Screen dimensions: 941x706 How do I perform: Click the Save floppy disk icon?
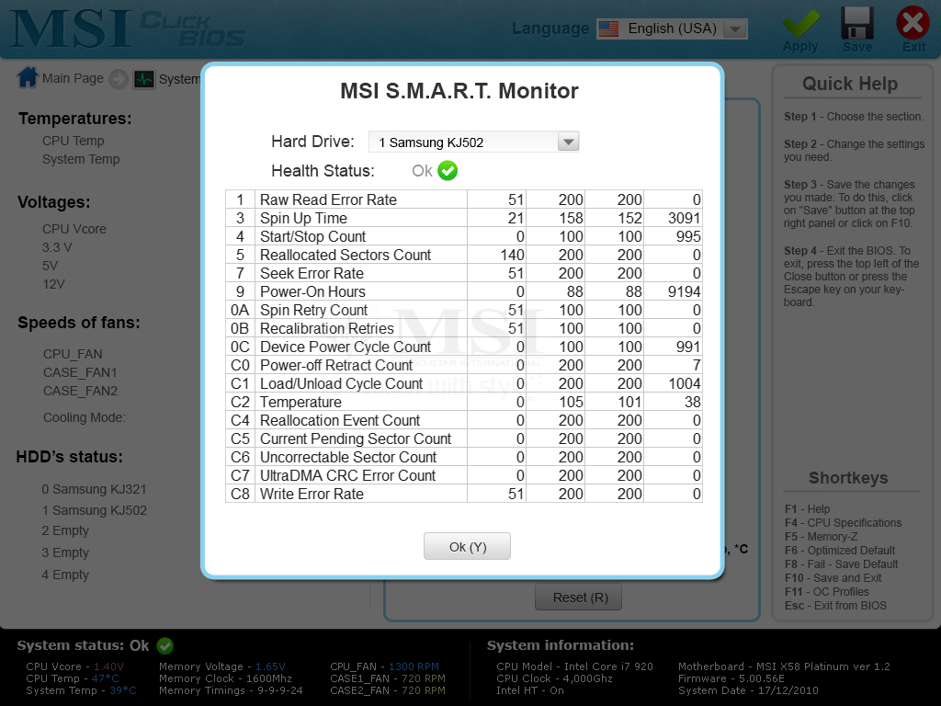(857, 23)
